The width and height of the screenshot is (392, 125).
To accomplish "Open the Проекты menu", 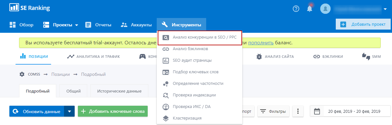I will point(61,25).
